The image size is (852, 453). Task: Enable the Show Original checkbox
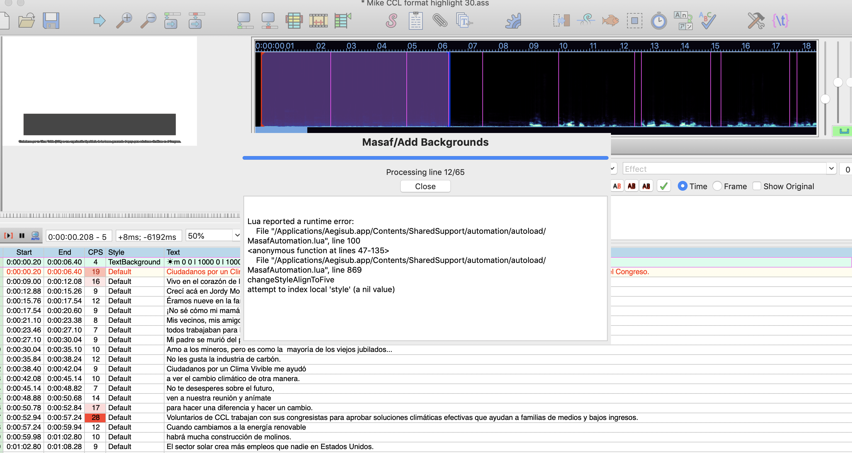(757, 186)
